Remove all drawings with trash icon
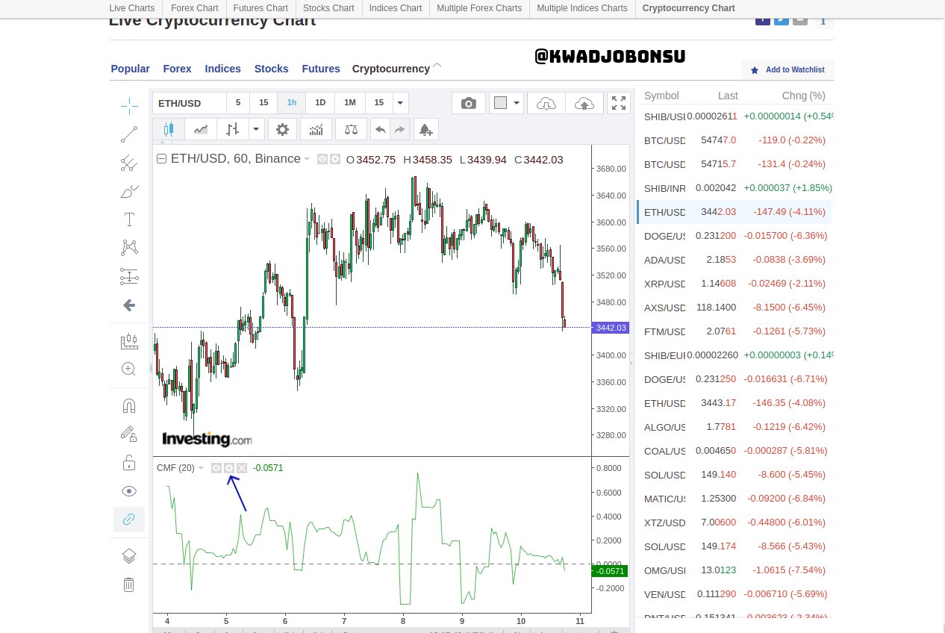 click(x=128, y=584)
